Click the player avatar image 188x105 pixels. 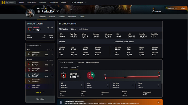tap(30, 13)
